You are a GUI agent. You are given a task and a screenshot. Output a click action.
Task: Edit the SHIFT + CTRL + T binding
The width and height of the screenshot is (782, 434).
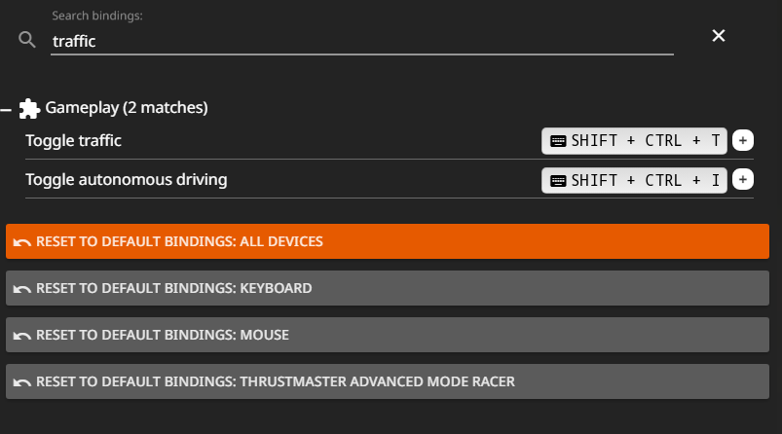point(645,140)
